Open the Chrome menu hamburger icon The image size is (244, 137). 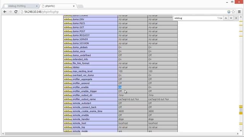pos(239,12)
